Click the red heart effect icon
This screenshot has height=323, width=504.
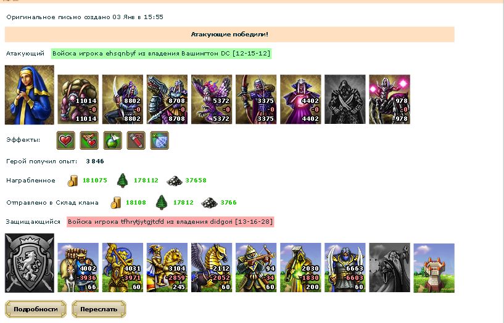coord(66,141)
